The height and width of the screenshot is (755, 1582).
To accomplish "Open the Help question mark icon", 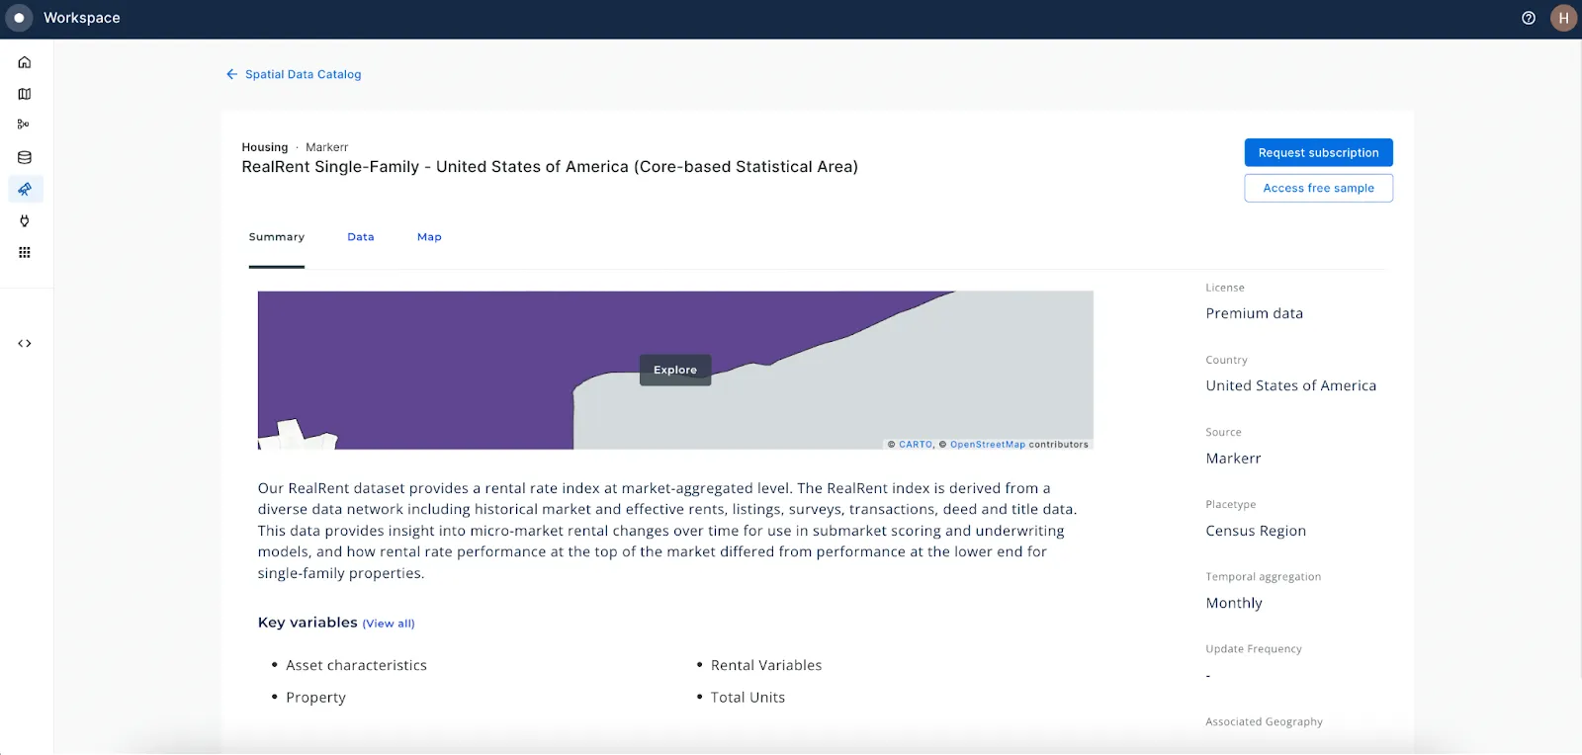I will pos(1529,17).
